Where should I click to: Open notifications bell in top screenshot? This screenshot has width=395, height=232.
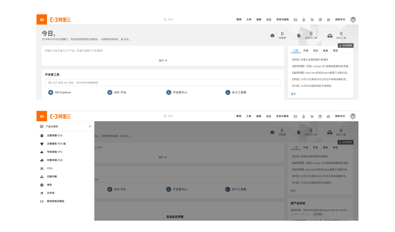pyautogui.click(x=304, y=20)
